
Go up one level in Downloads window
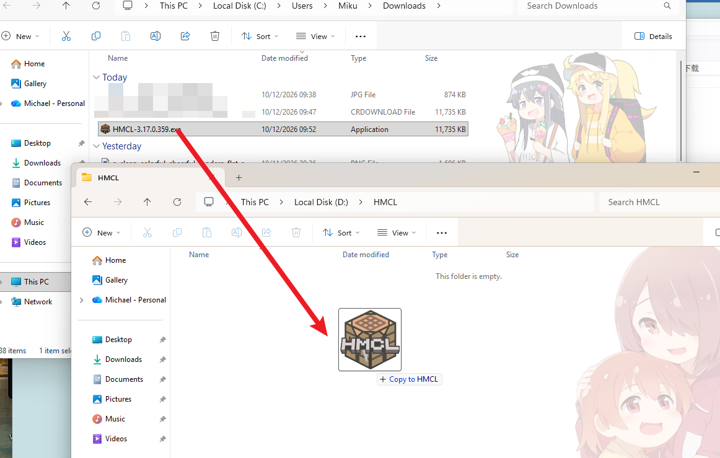click(66, 6)
